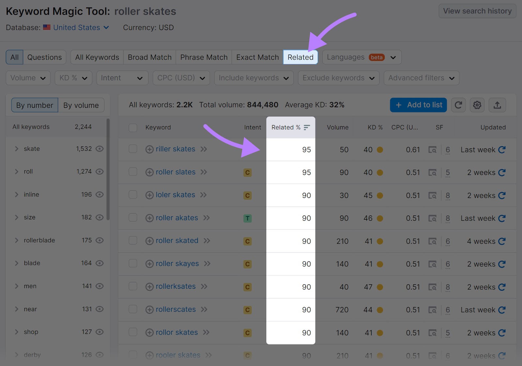Switch keyword groups to By volume
The image size is (522, 366).
[x=81, y=105]
